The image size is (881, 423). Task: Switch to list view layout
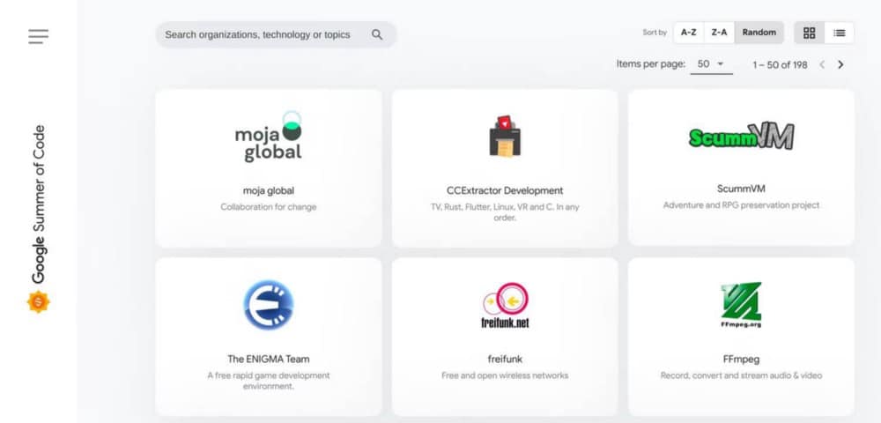840,33
